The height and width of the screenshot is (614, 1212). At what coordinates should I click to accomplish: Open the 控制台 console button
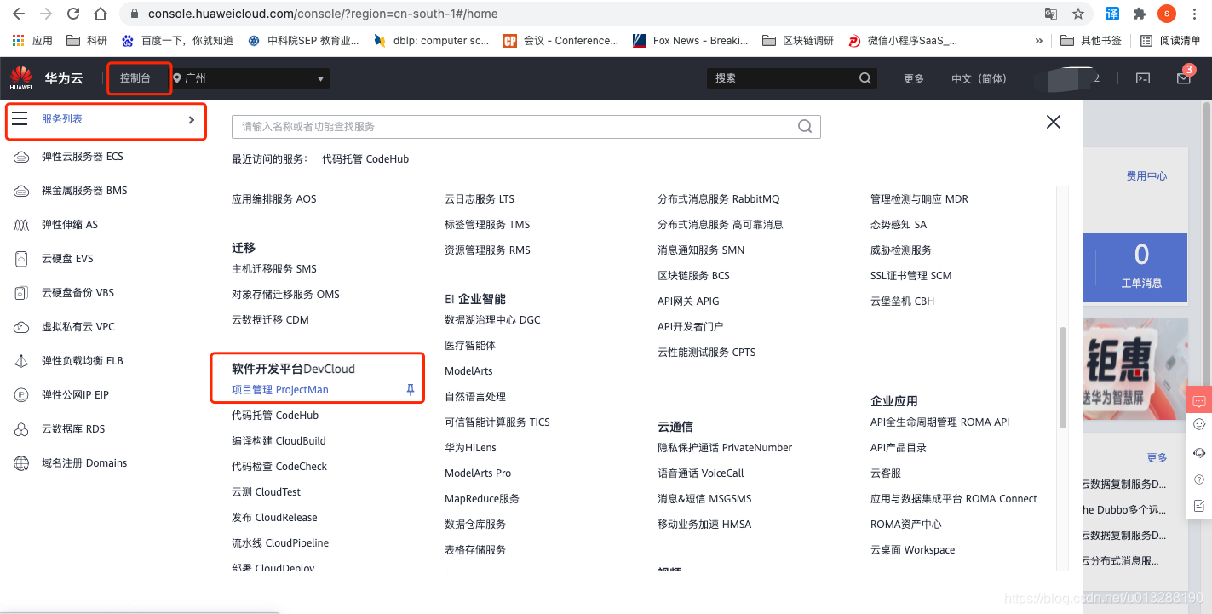[x=135, y=78]
